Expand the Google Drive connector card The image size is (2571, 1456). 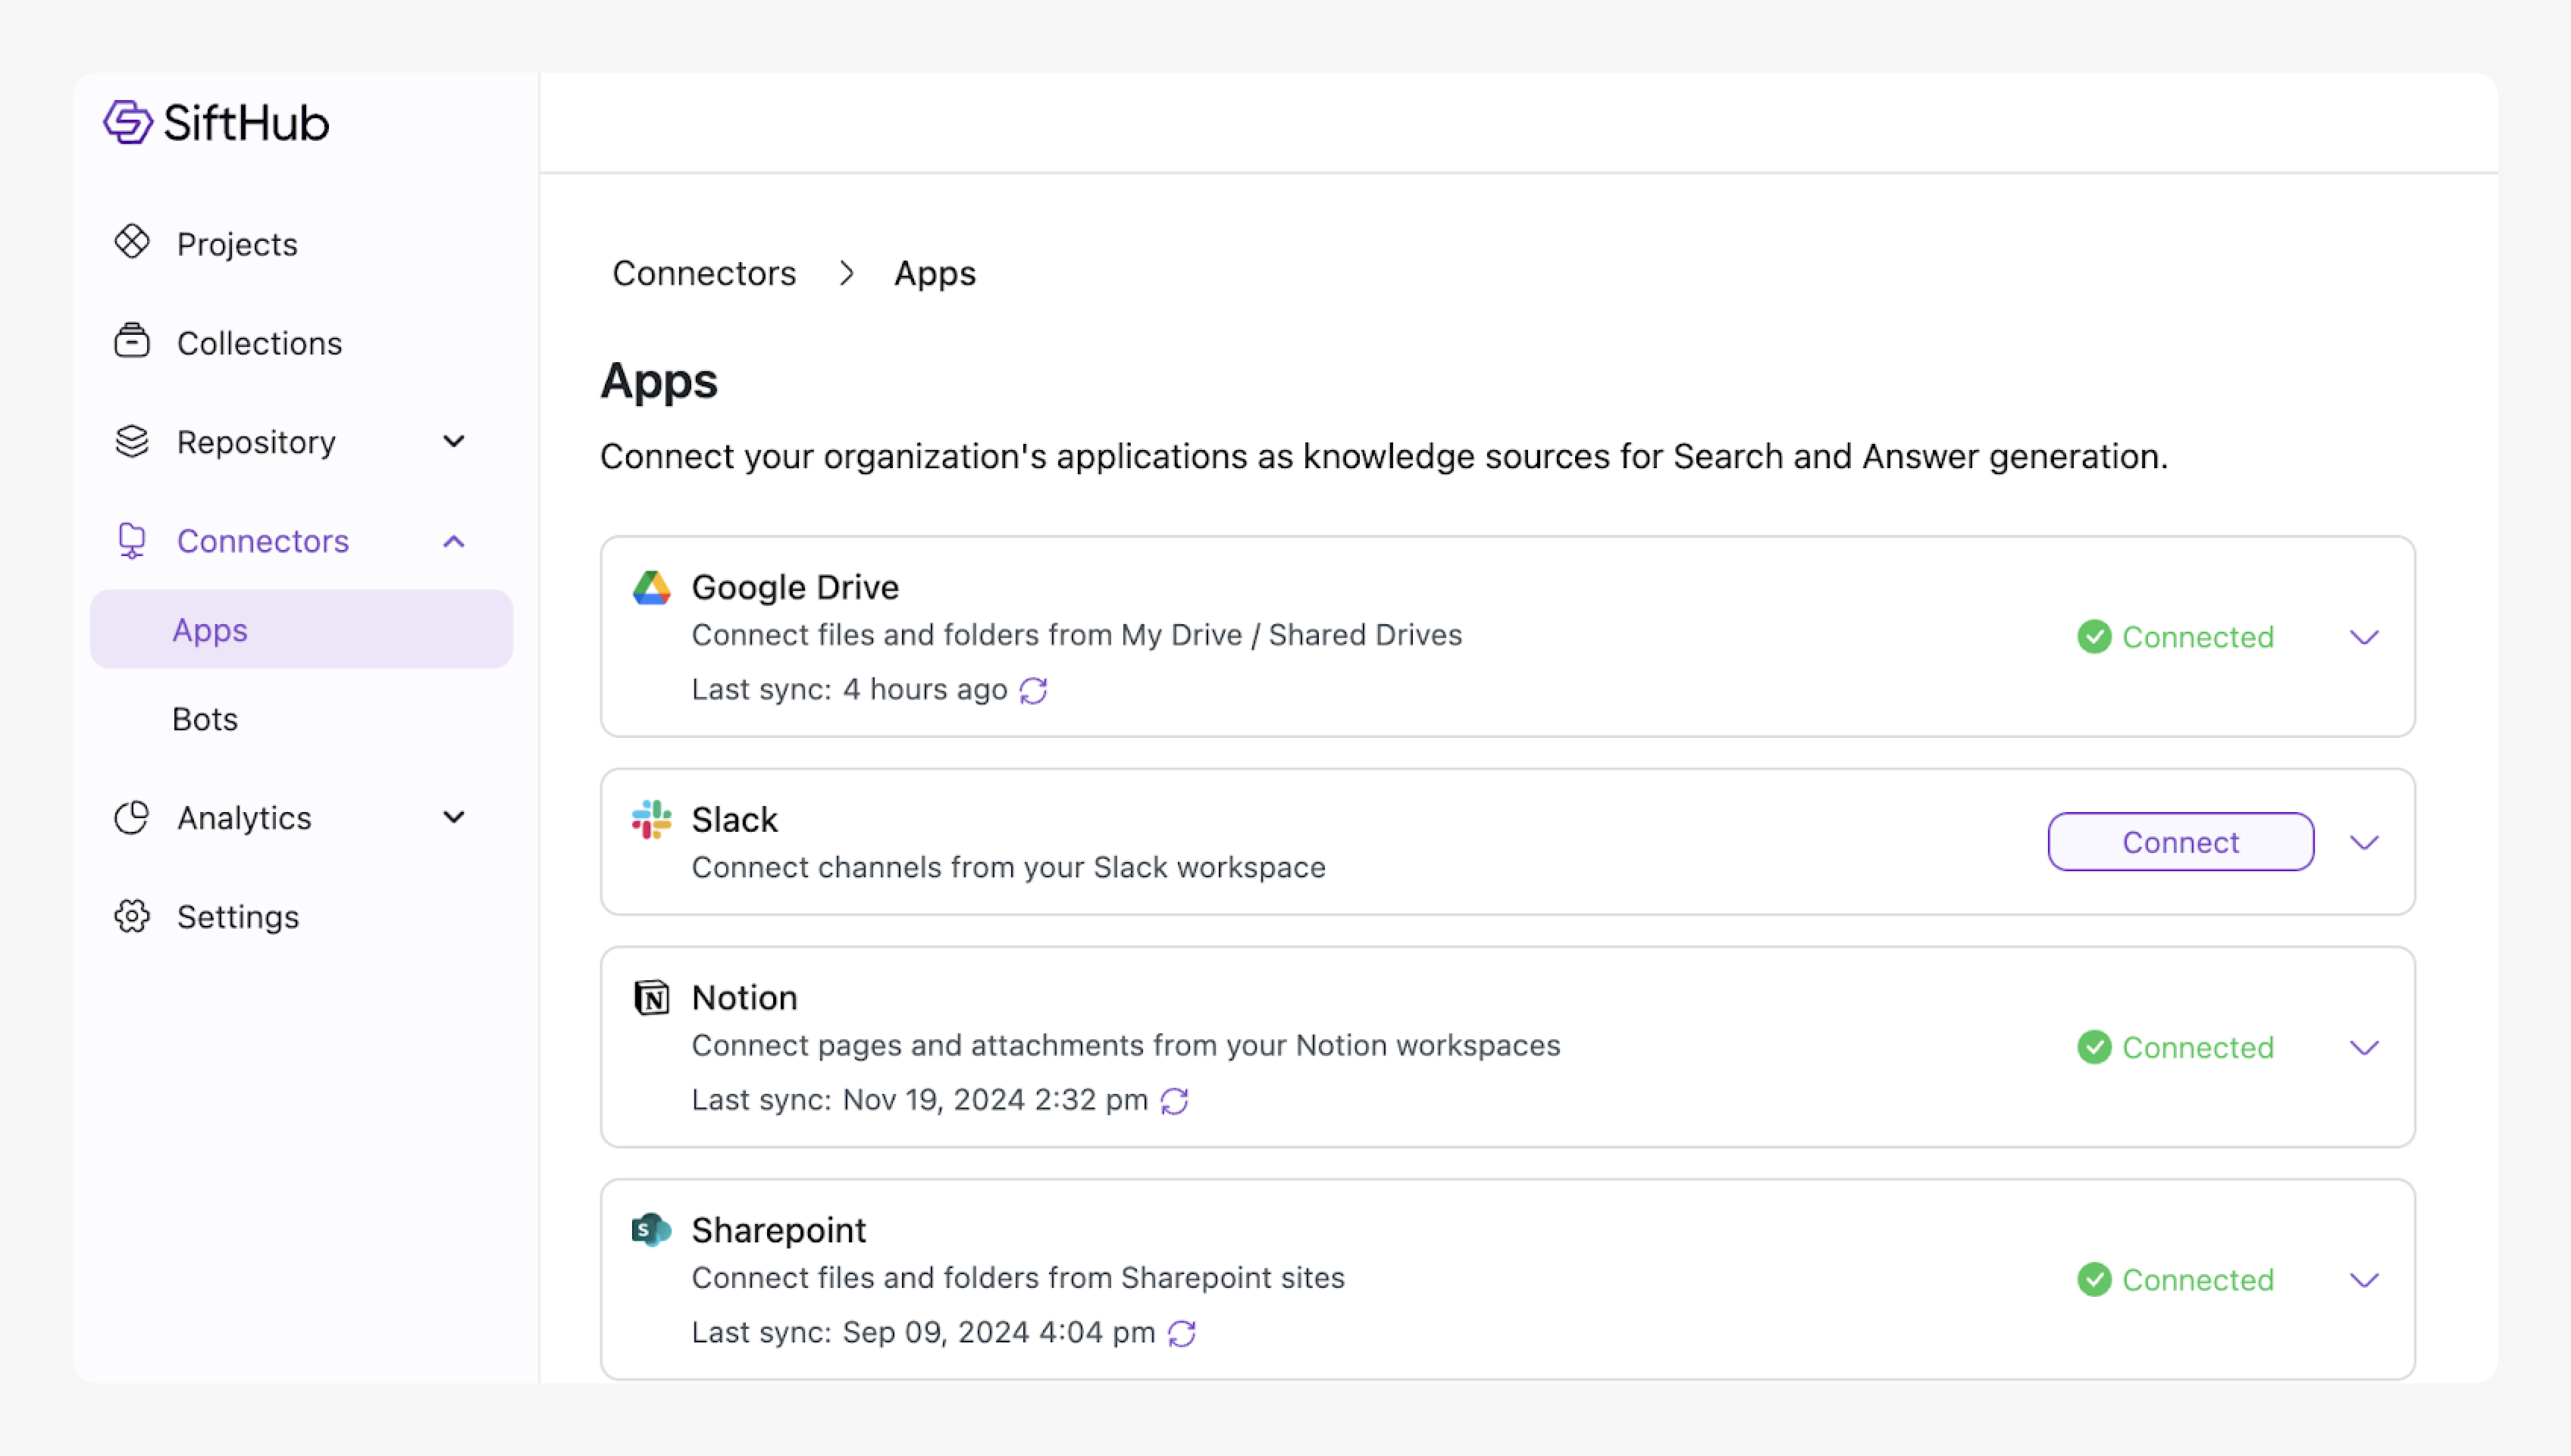point(2364,637)
